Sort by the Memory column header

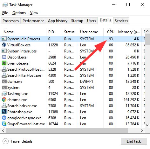point(129,32)
